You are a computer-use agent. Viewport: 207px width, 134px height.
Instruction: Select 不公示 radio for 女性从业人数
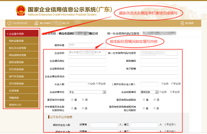pyautogui.click(x=172, y=83)
